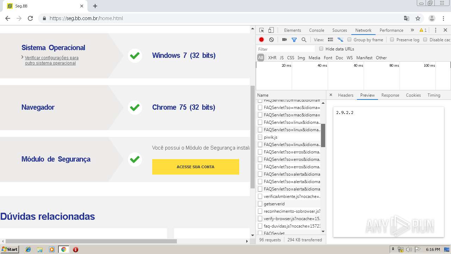View site security lock information

pyautogui.click(x=44, y=18)
